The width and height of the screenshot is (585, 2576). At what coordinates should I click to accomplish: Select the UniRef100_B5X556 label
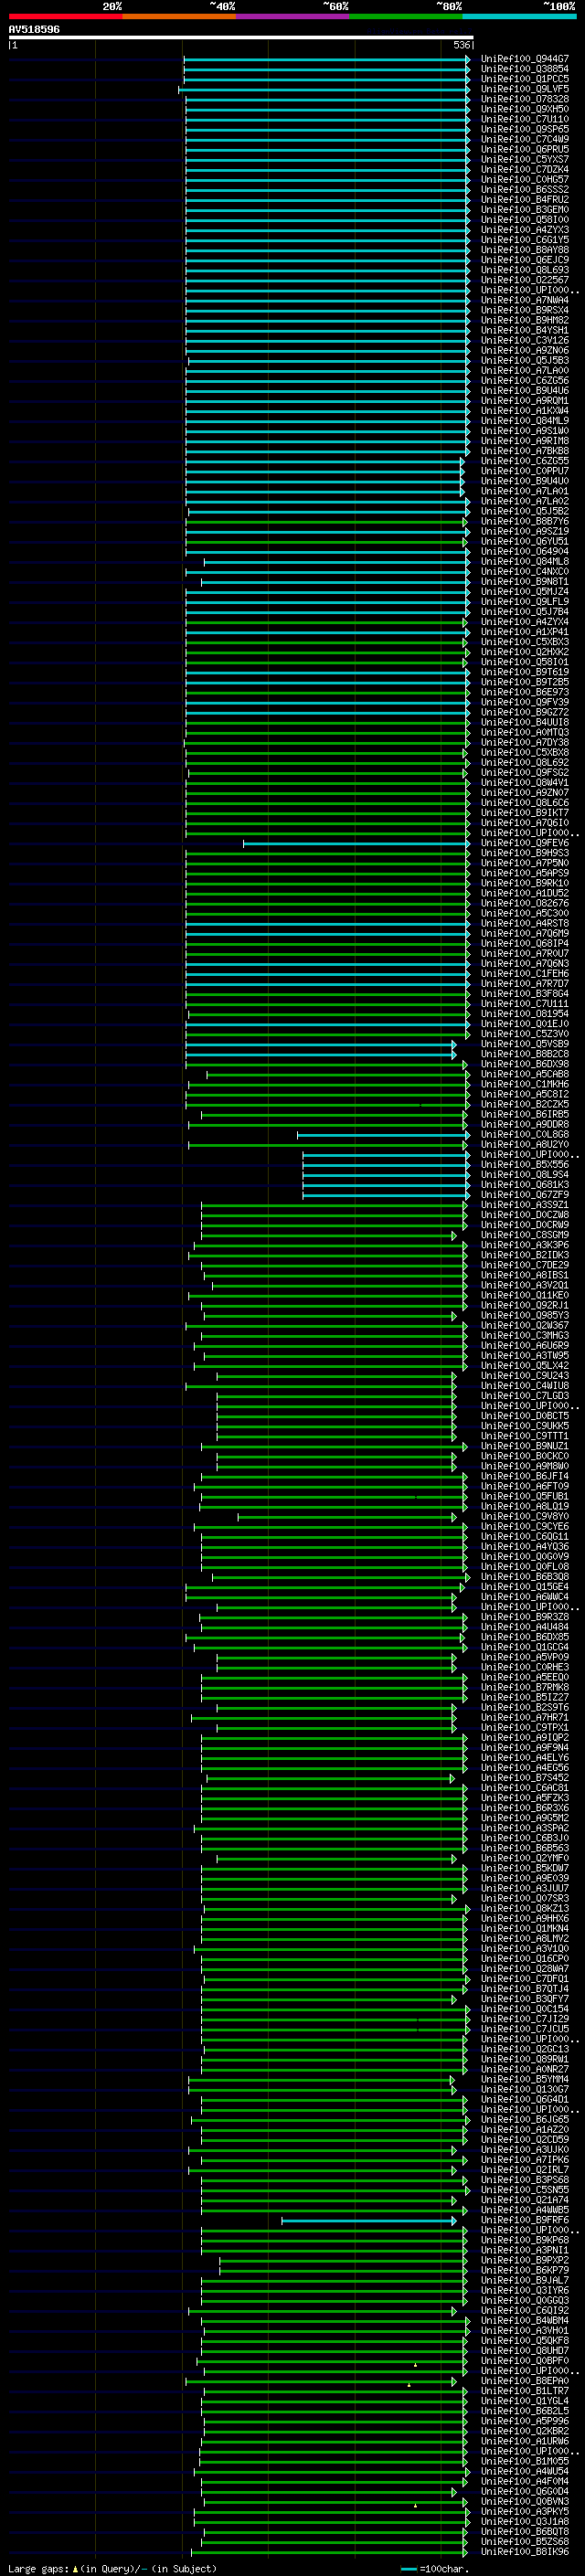coord(525,1165)
